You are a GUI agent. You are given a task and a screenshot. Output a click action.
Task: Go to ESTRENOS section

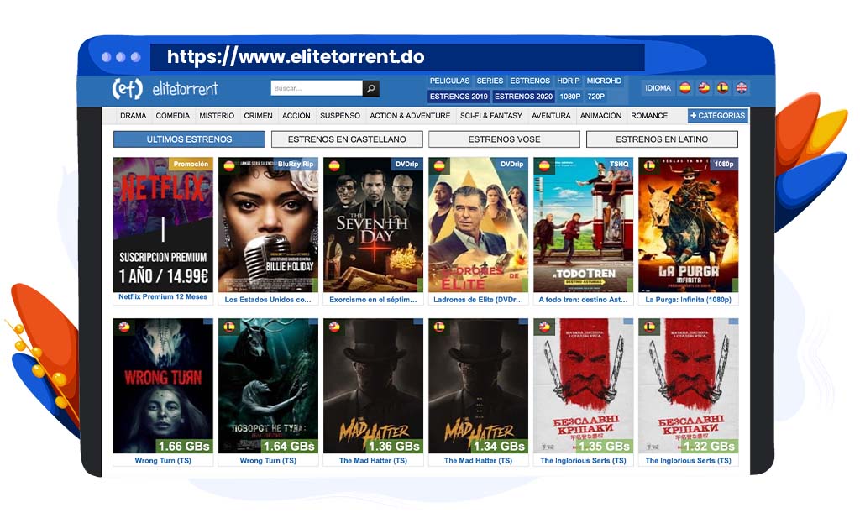coord(530,81)
